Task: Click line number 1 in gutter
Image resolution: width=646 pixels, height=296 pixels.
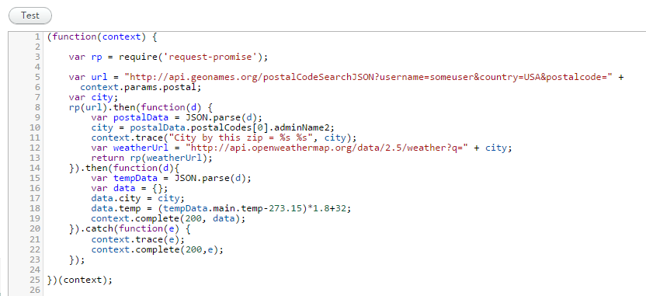Action: [x=37, y=37]
